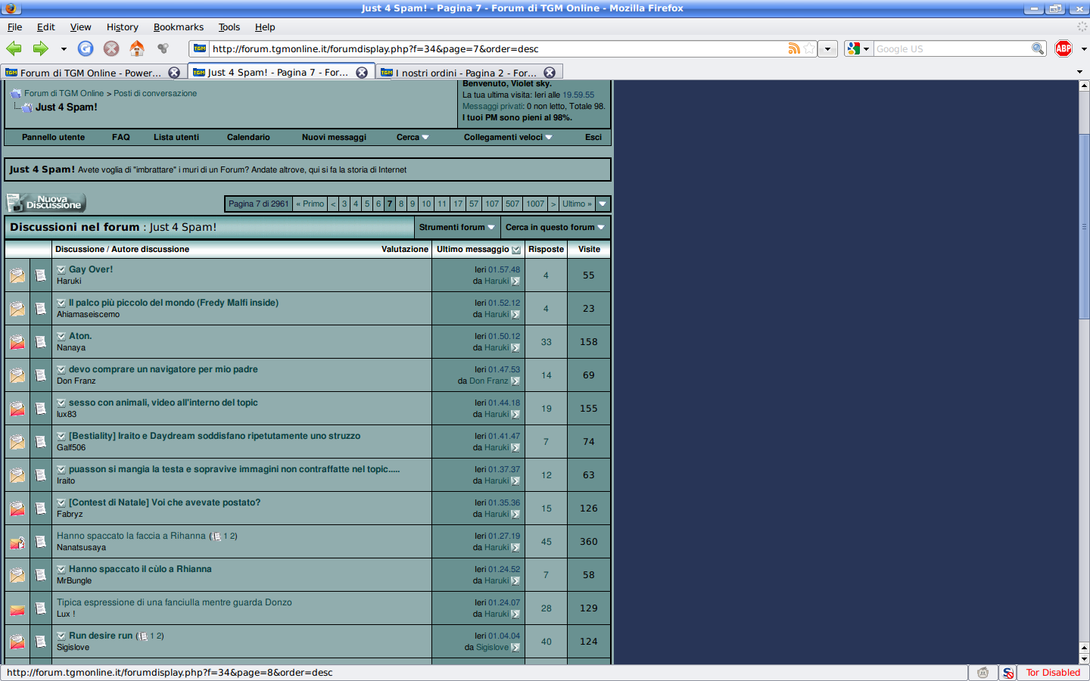Open the Posti di conversazione breadcrumb link
This screenshot has width=1090, height=681.
(155, 93)
